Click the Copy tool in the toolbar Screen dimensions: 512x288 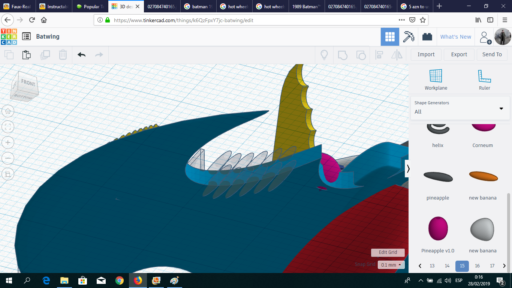click(x=9, y=55)
